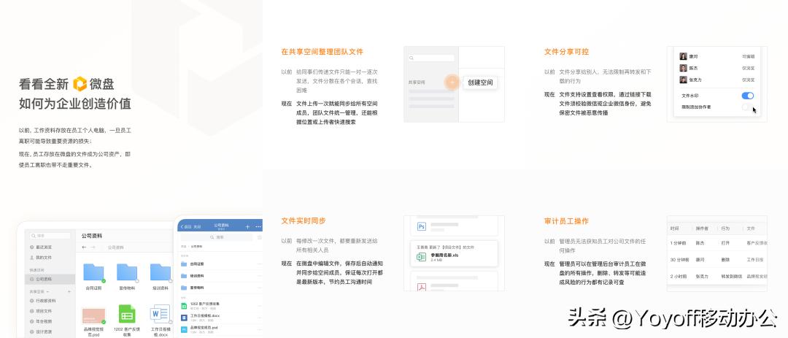This screenshot has width=788, height=338.
Task: Toggle the 文件水印 switch off
Action: click(747, 96)
